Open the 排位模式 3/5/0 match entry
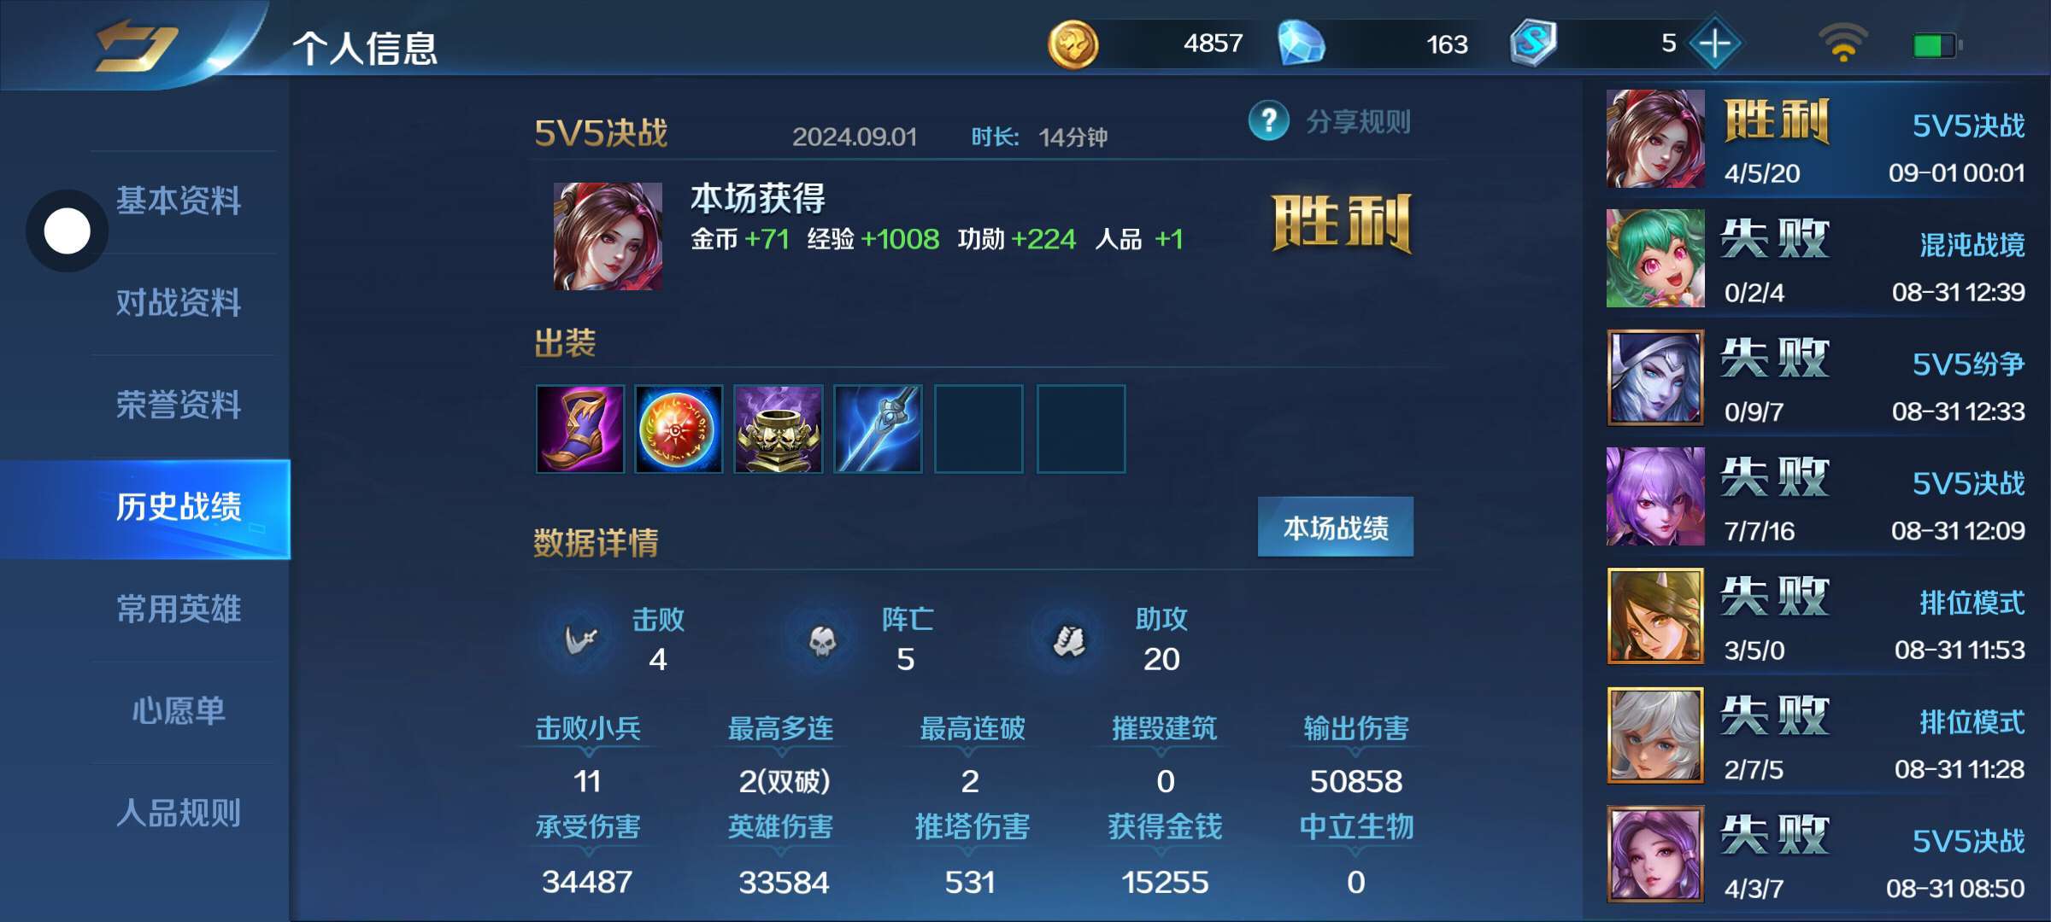Viewport: 2051px width, 922px height. [1816, 616]
